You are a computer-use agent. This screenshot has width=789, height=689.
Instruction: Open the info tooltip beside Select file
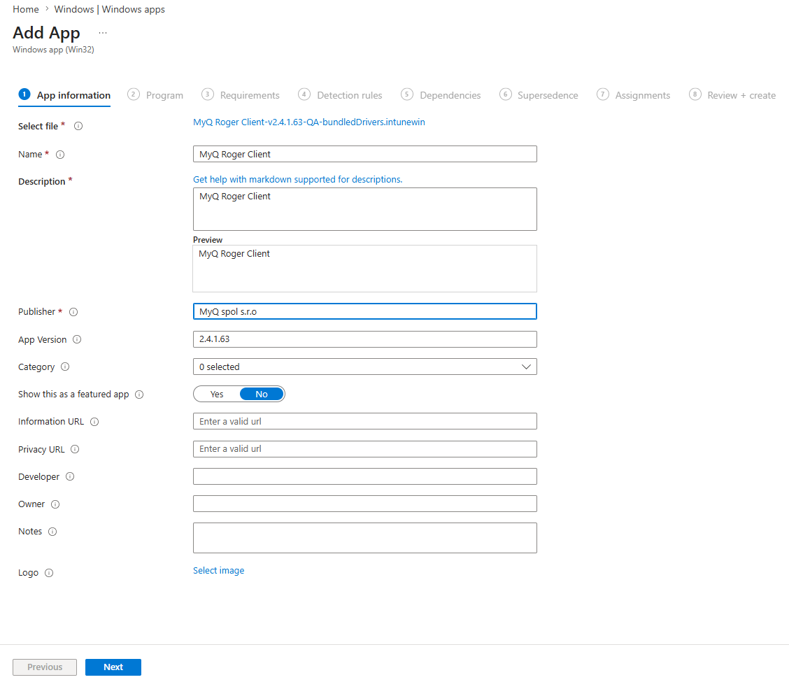coord(78,127)
